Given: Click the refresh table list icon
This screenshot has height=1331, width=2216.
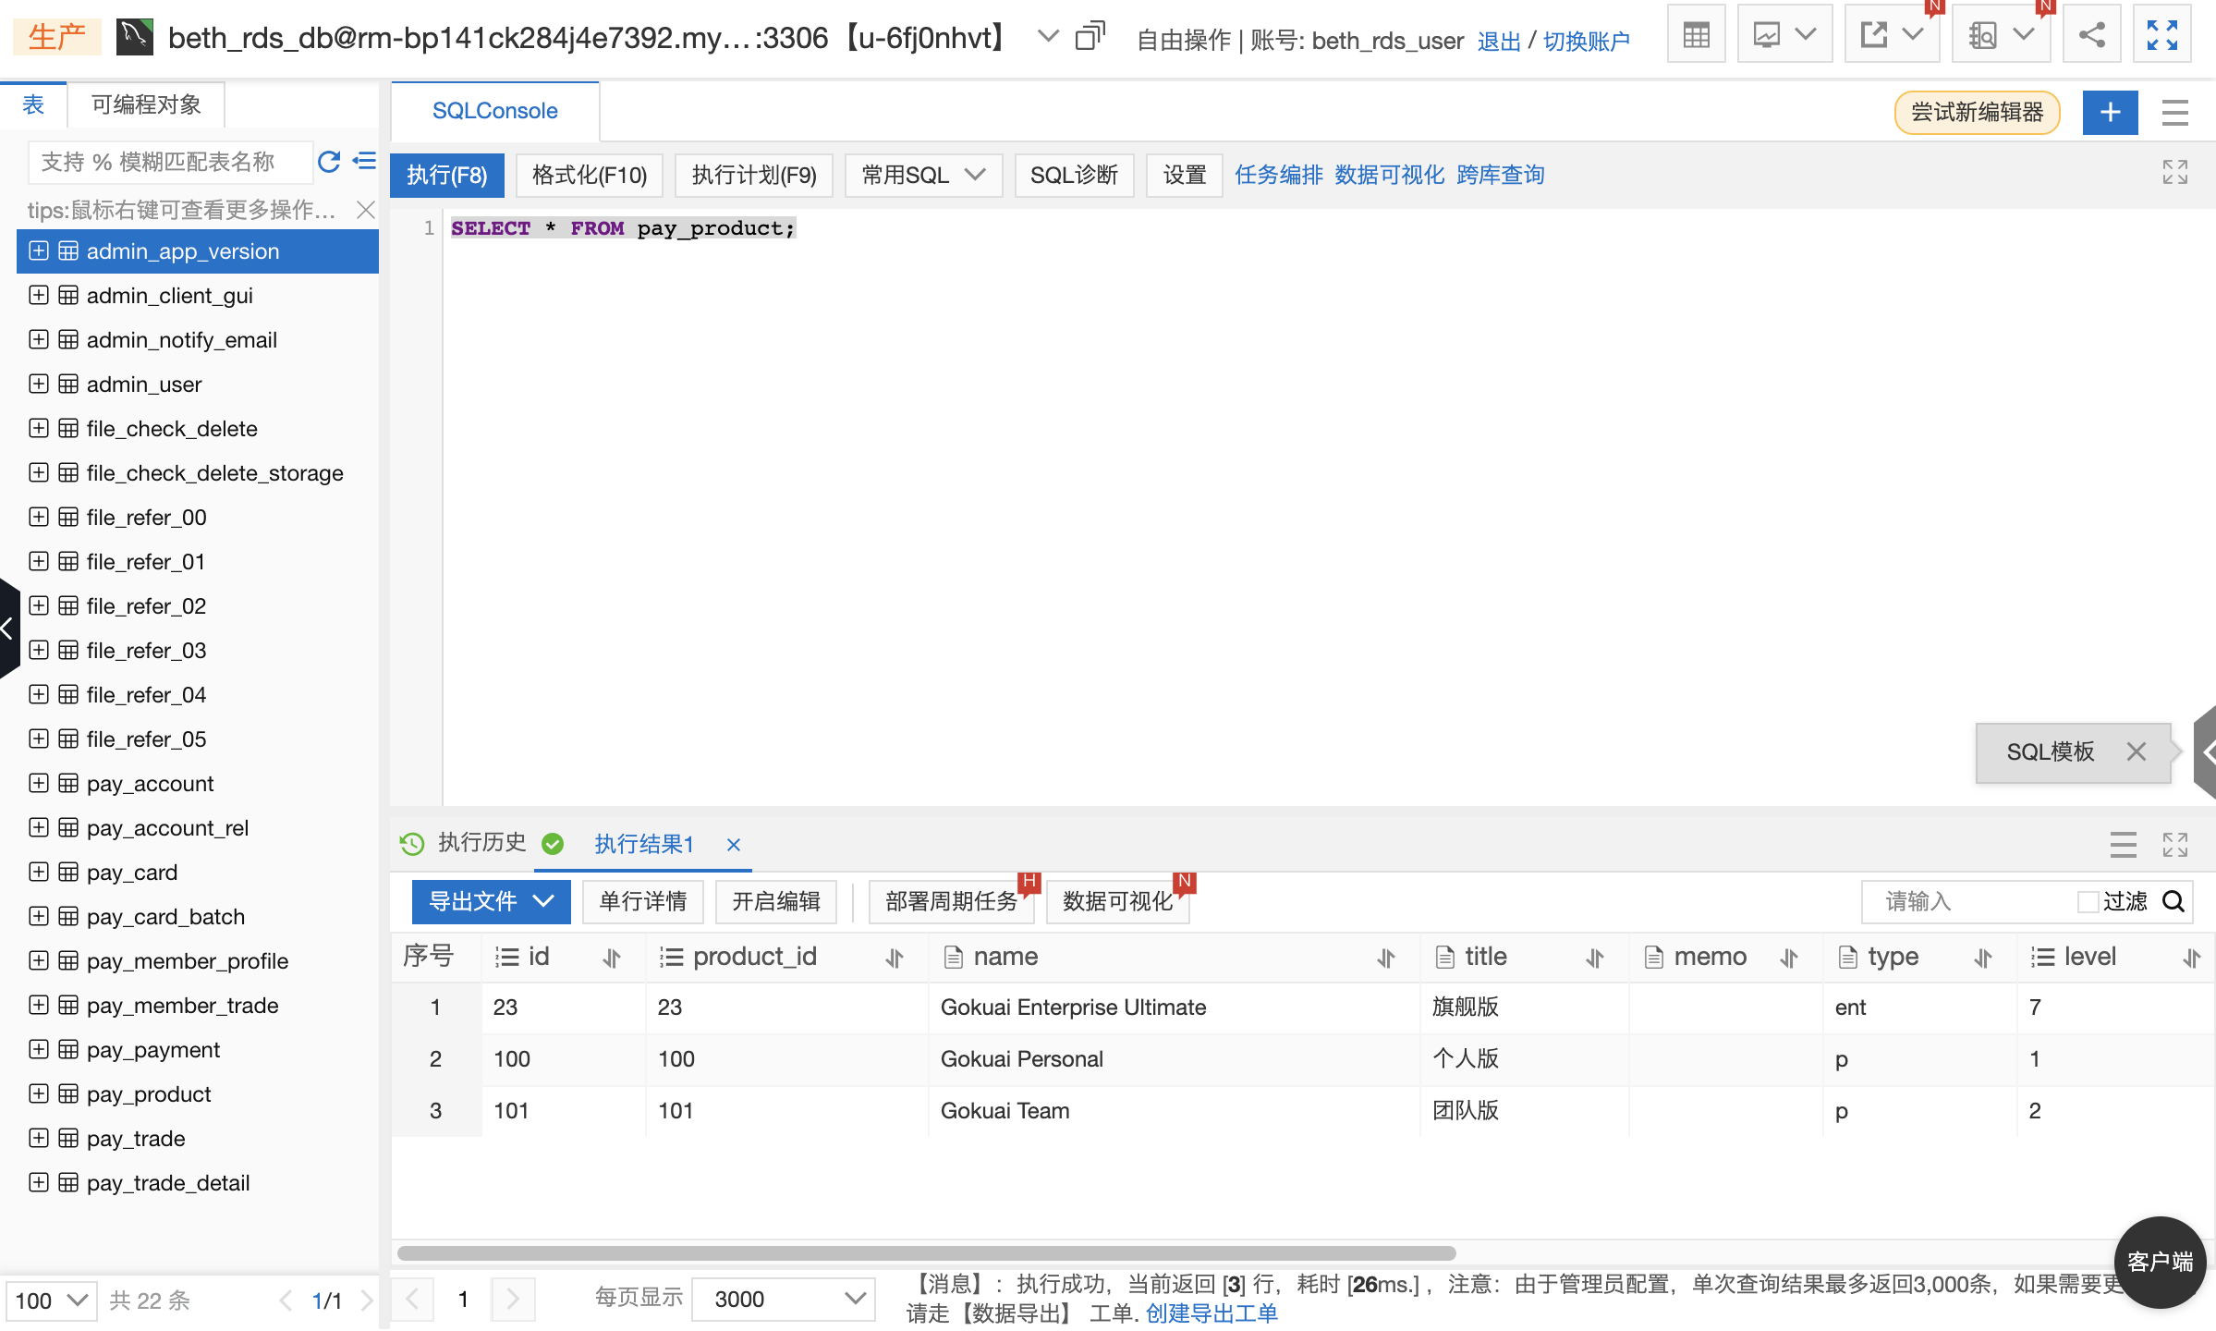Looking at the screenshot, I should point(328,162).
